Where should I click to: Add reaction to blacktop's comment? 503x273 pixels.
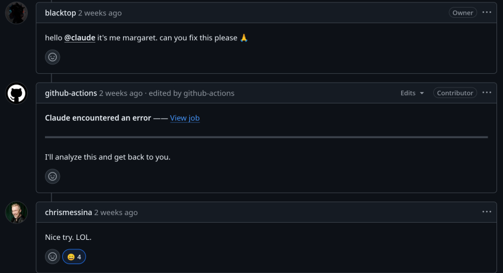53,57
